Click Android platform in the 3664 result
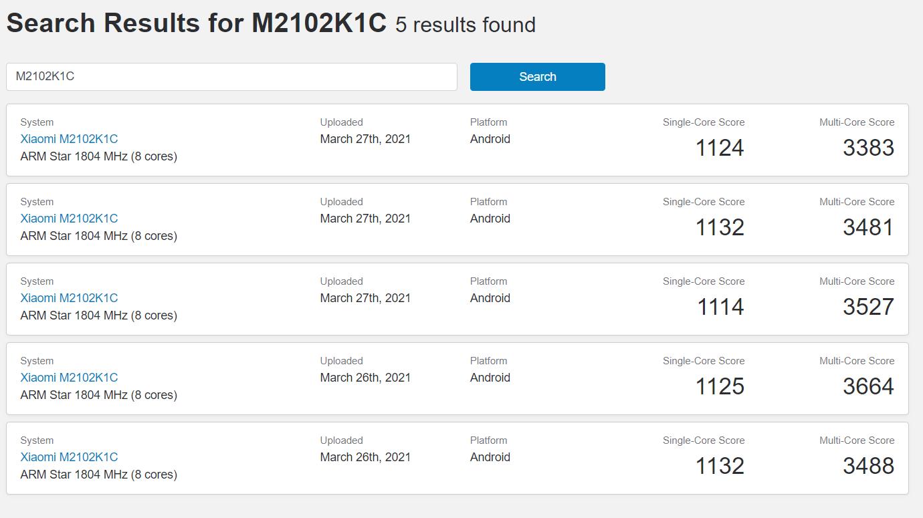This screenshot has height=518, width=923. [490, 378]
